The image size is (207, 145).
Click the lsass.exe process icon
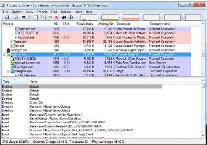(x=13, y=42)
